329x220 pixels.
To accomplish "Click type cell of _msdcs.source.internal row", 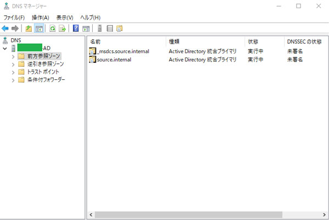I will (x=202, y=51).
